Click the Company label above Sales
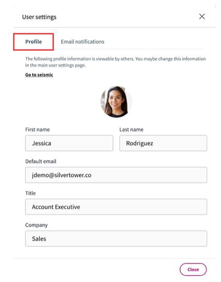Image resolution: width=221 pixels, height=282 pixels. (36, 225)
